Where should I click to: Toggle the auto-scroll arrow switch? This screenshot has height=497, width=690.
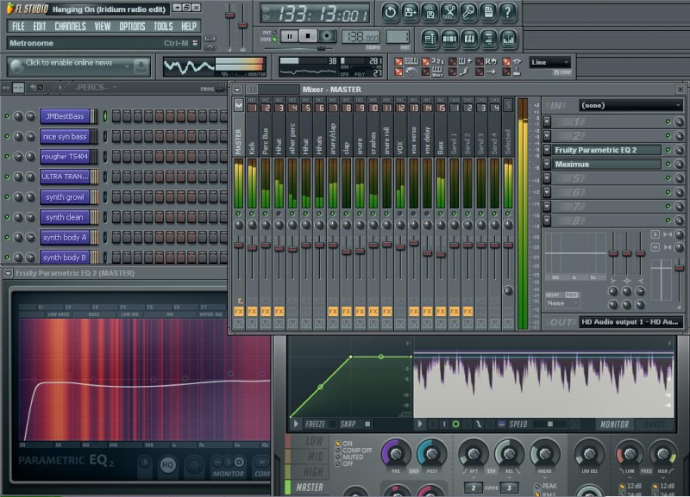pos(480,71)
